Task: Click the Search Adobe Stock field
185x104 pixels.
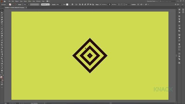Action: tap(168, 1)
